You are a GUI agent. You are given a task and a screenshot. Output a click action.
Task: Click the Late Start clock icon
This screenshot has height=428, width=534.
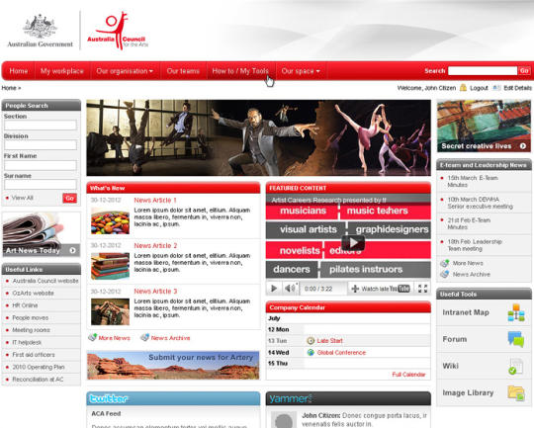pos(311,340)
